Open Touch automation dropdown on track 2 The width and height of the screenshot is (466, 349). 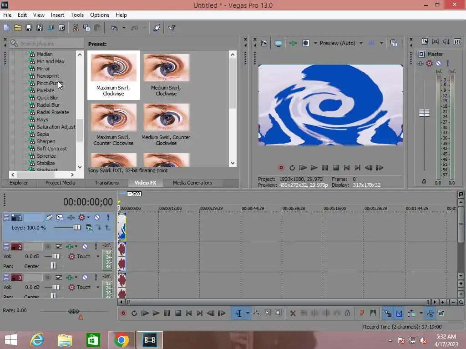[98, 256]
